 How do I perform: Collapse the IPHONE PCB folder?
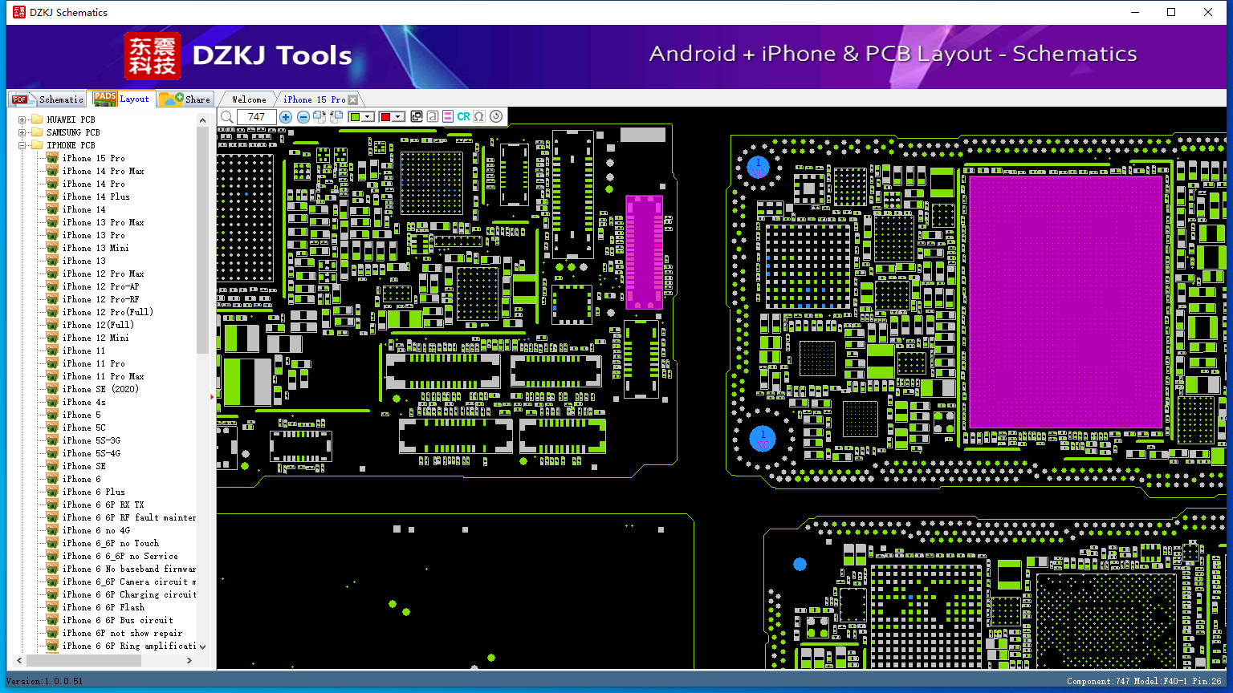pos(22,145)
